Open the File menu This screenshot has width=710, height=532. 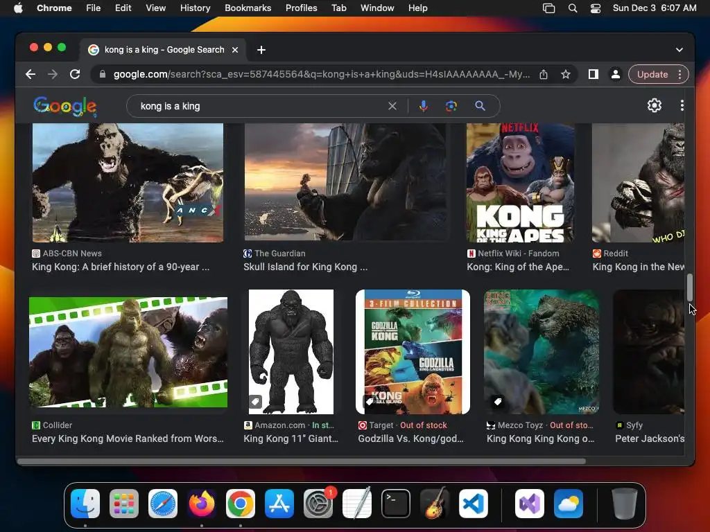94,8
